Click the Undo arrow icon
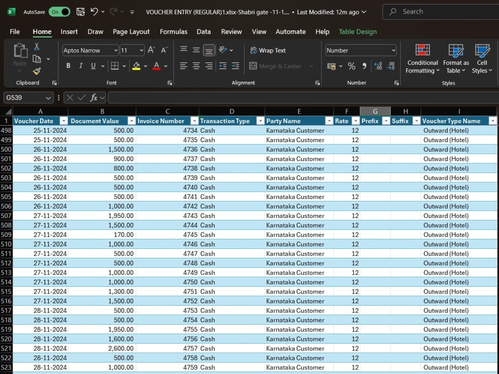Screen dimensions: 499x374 (94, 12)
